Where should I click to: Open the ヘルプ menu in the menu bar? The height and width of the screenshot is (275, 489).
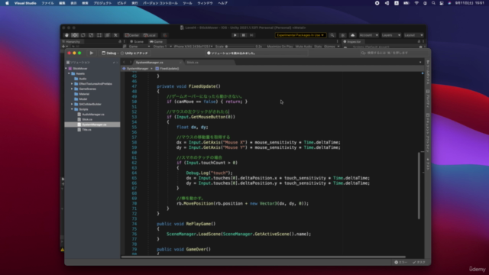pyautogui.click(x=222, y=3)
